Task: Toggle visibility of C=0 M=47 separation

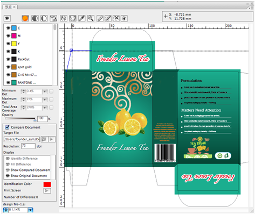Action: [x=8, y=75]
